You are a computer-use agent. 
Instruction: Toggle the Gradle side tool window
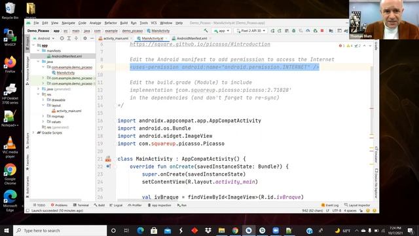[376, 46]
